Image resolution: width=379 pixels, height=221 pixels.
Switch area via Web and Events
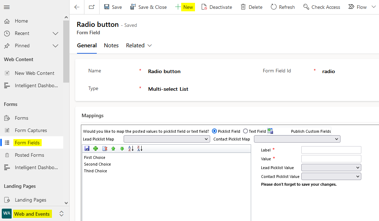(32, 214)
